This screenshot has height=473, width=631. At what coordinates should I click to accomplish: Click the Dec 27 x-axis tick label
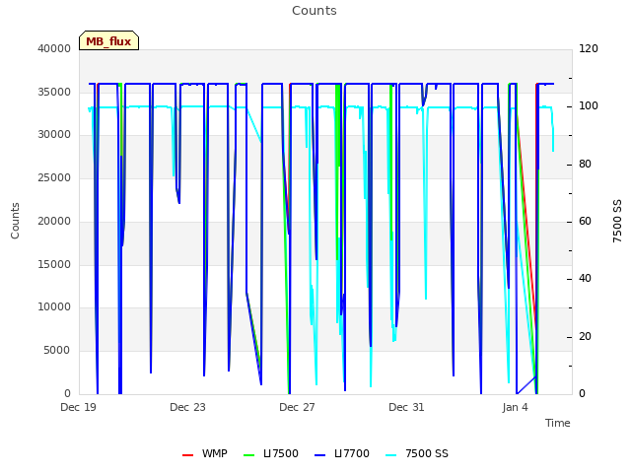point(297,407)
